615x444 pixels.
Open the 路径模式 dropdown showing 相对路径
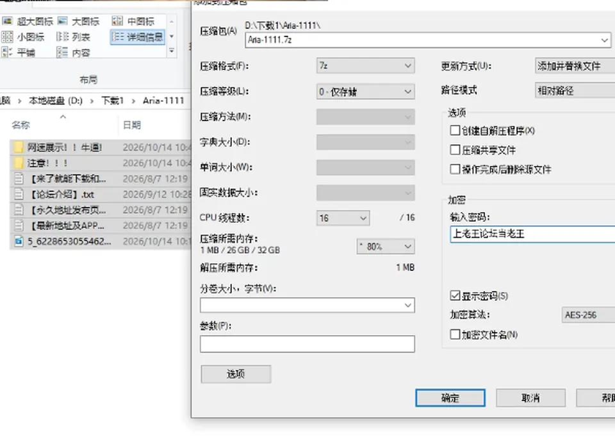[x=575, y=90]
